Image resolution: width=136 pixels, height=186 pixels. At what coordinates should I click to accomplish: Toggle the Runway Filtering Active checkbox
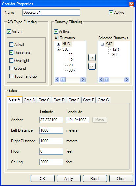[56, 32]
